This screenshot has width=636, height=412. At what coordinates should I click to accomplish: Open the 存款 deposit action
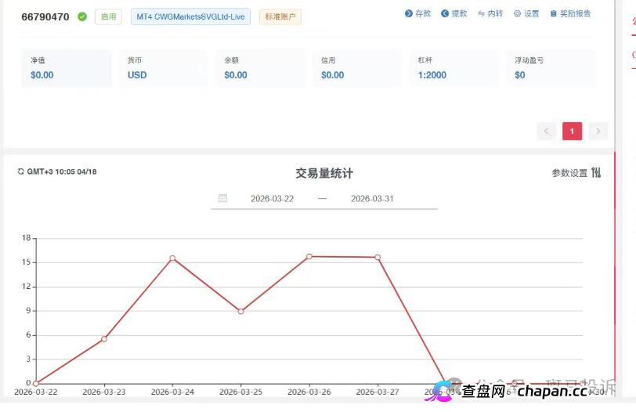(417, 13)
